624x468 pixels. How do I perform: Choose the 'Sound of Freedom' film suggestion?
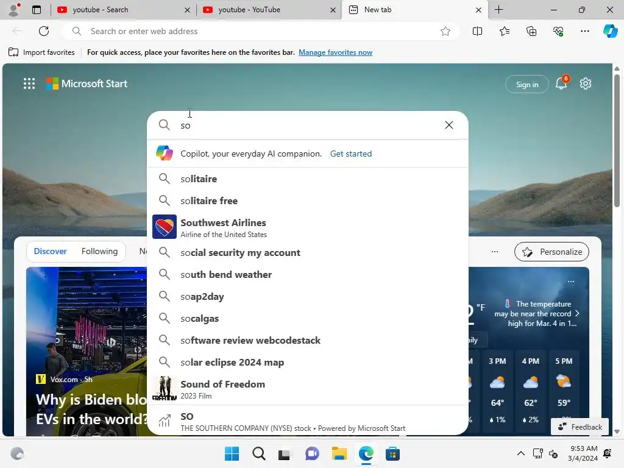point(307,388)
